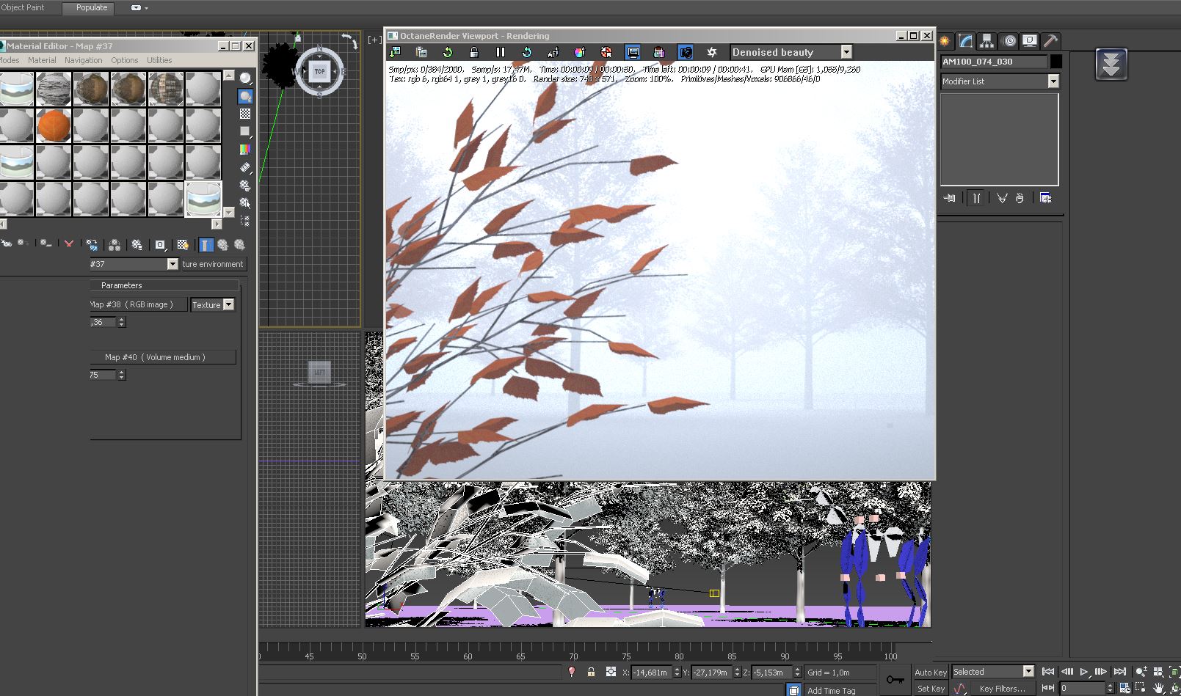Image resolution: width=1181 pixels, height=696 pixels.
Task: Toggle Show Shaded Material in Viewport icon
Action: point(183,244)
